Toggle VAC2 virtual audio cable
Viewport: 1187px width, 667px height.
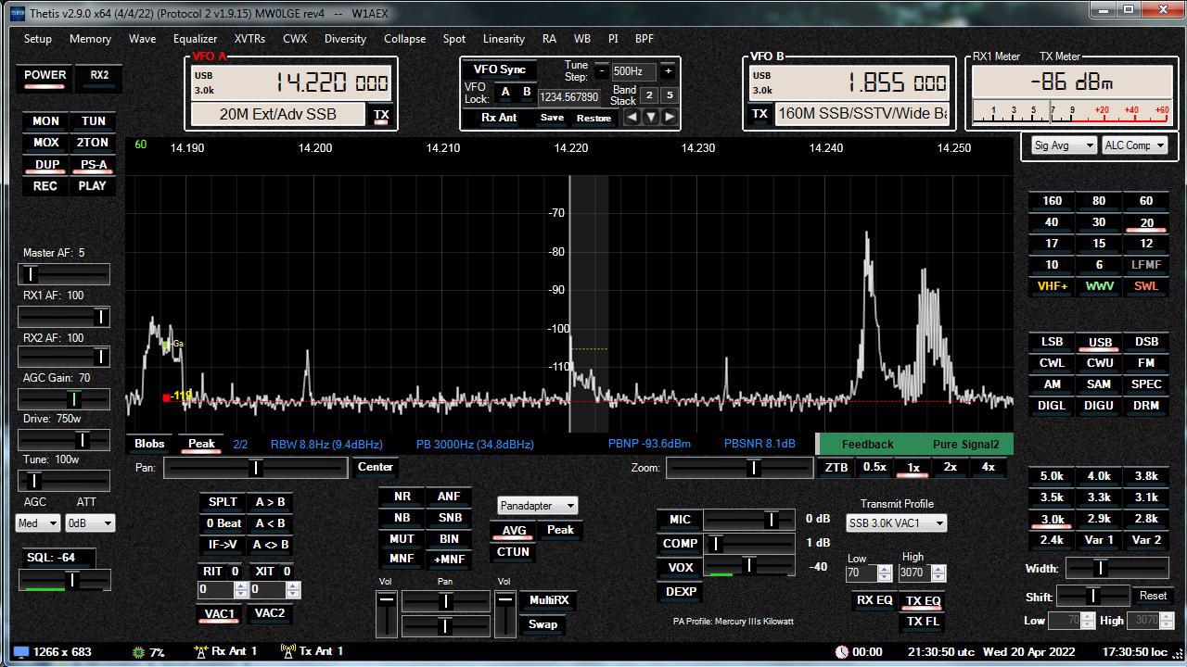point(270,613)
